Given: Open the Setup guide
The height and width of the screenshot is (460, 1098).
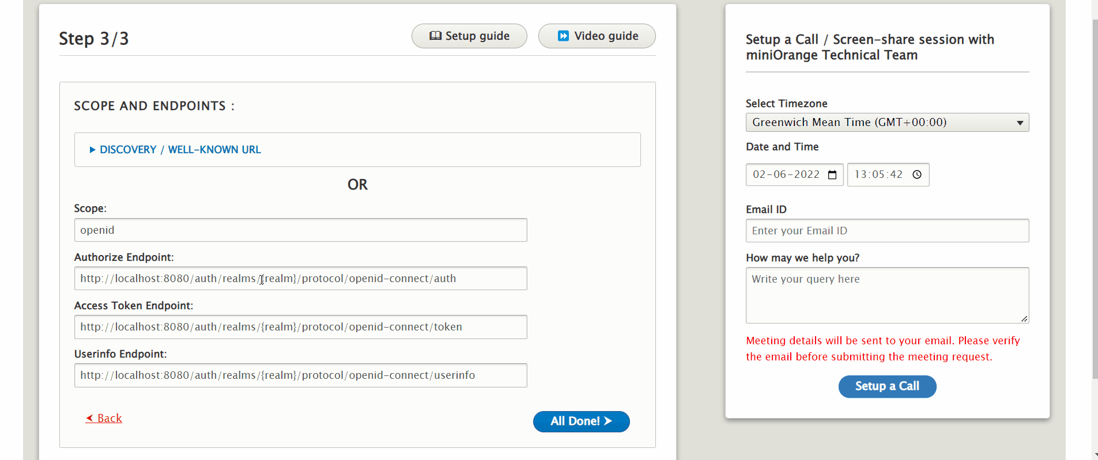Looking at the screenshot, I should [469, 36].
